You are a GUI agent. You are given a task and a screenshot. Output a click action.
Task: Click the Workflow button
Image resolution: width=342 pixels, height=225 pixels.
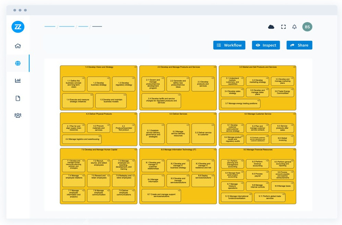[229, 45]
